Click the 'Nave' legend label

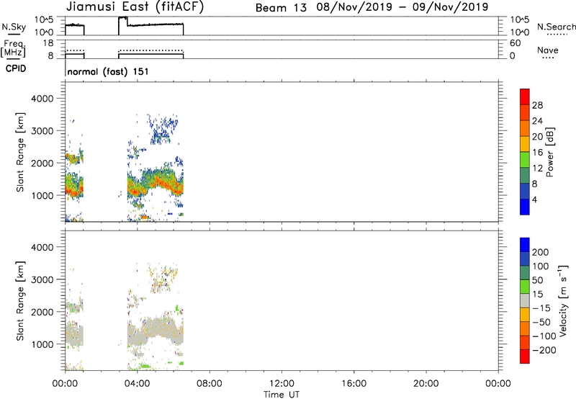pyautogui.click(x=548, y=50)
